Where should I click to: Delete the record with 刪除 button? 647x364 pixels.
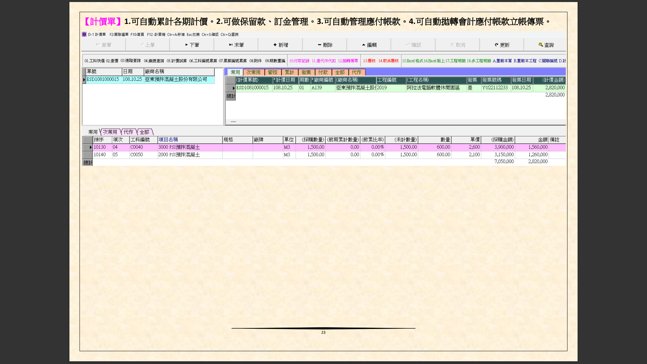pyautogui.click(x=325, y=45)
